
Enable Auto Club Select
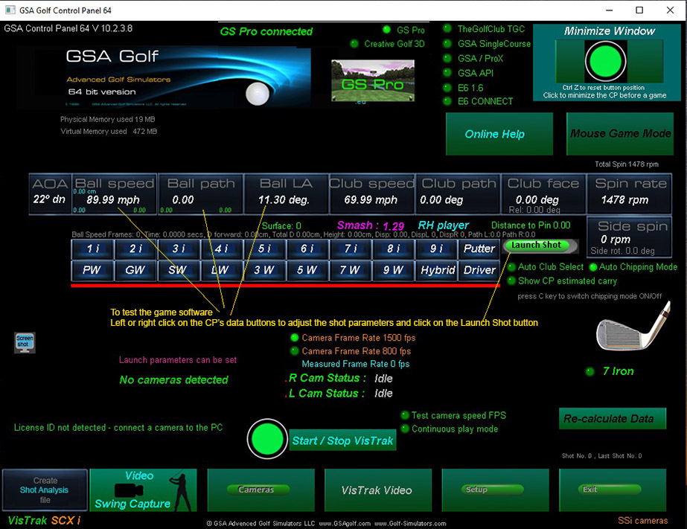[511, 267]
